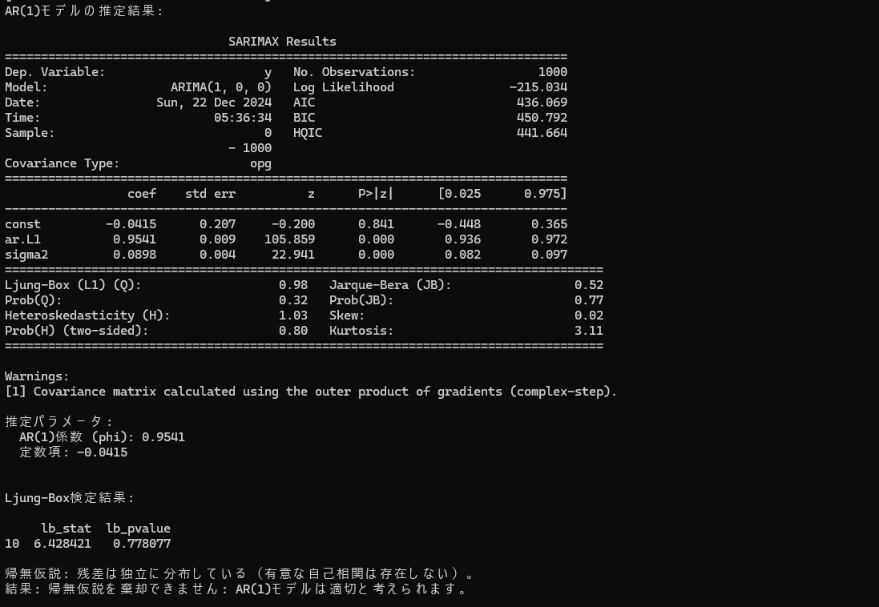Click the lb_pvalue value '0.778077'
Image resolution: width=879 pixels, height=607 pixels.
coord(142,544)
